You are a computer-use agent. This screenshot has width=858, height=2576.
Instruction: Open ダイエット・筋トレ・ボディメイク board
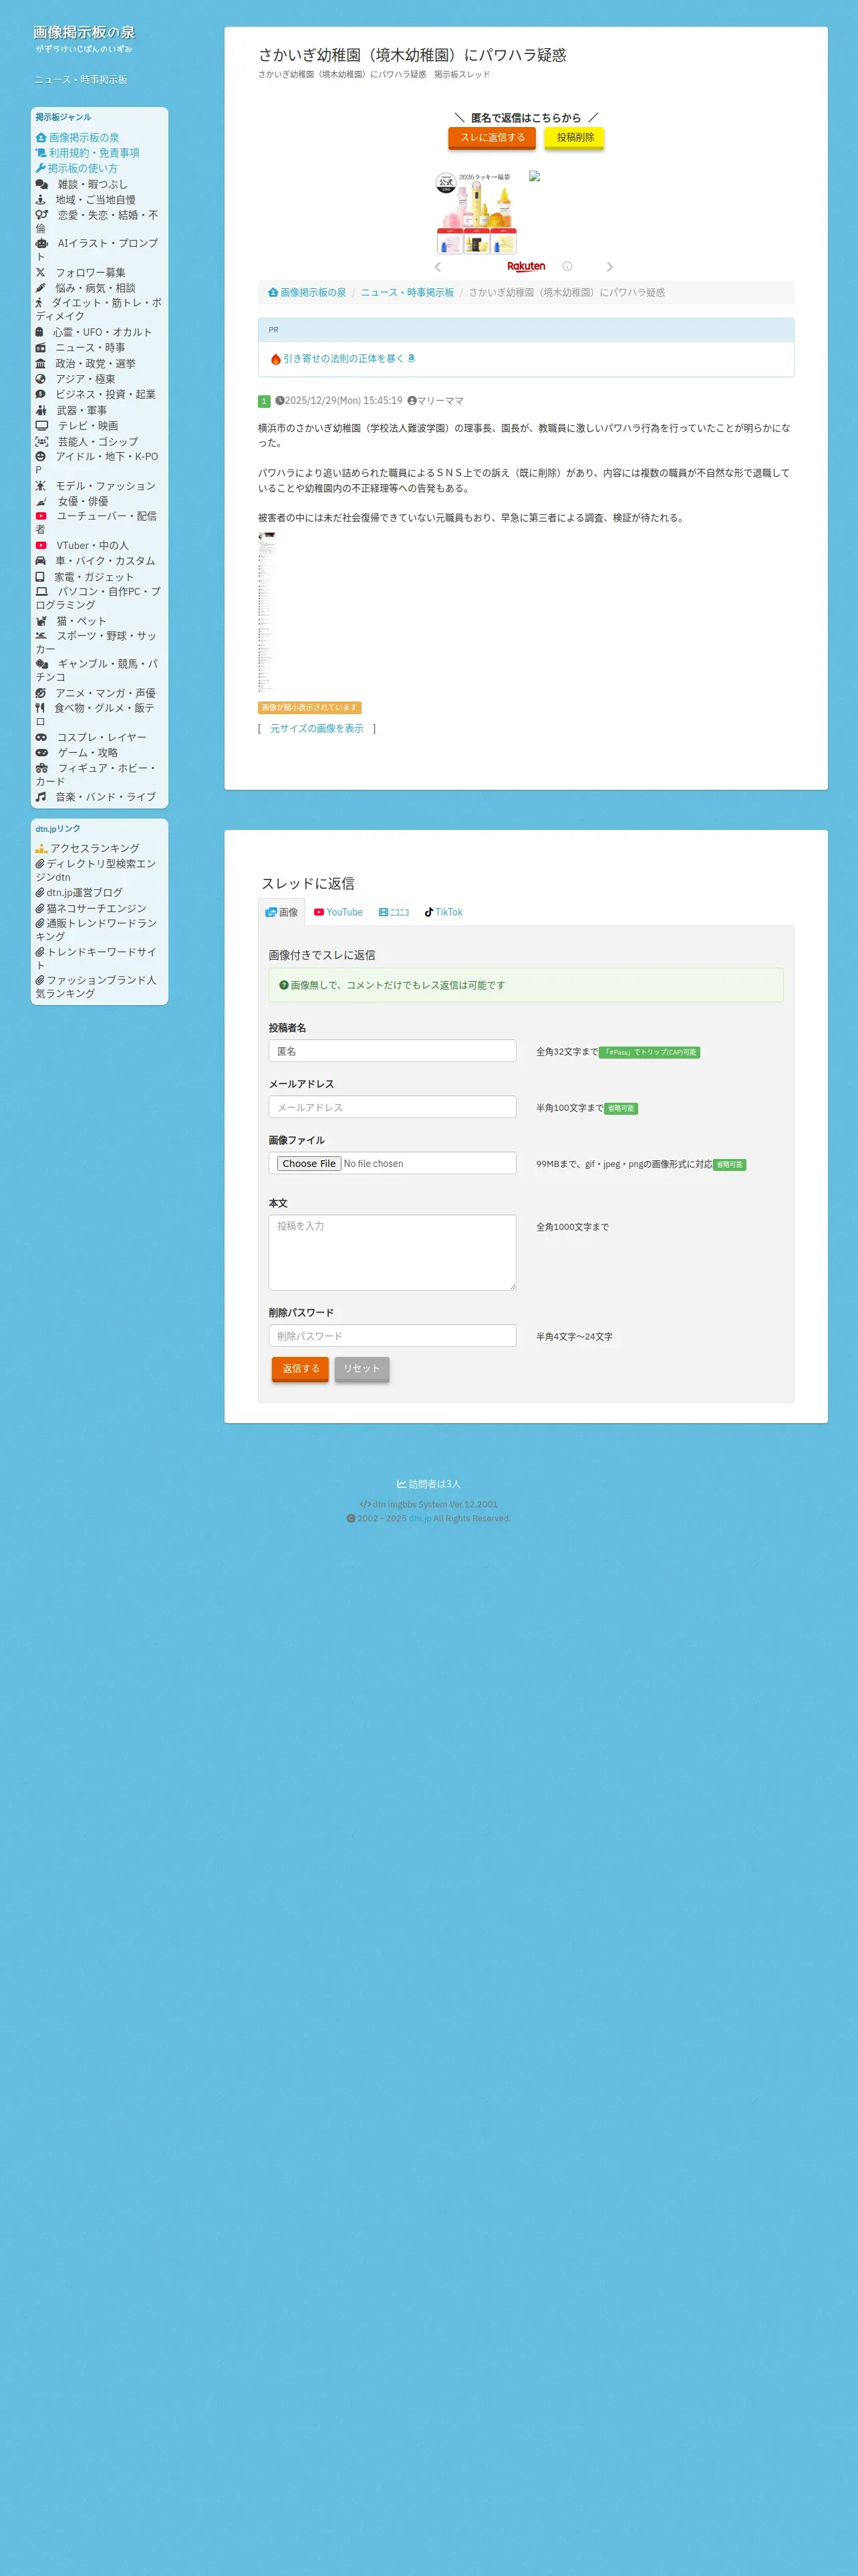point(99,309)
